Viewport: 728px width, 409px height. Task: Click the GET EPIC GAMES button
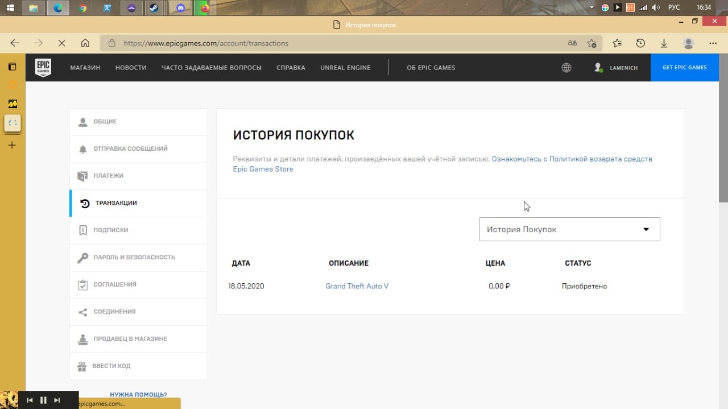point(685,68)
